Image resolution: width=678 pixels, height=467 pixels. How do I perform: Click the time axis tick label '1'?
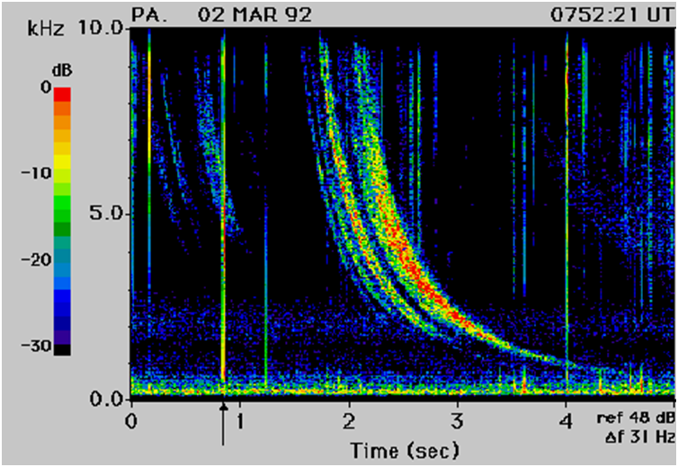(x=240, y=421)
